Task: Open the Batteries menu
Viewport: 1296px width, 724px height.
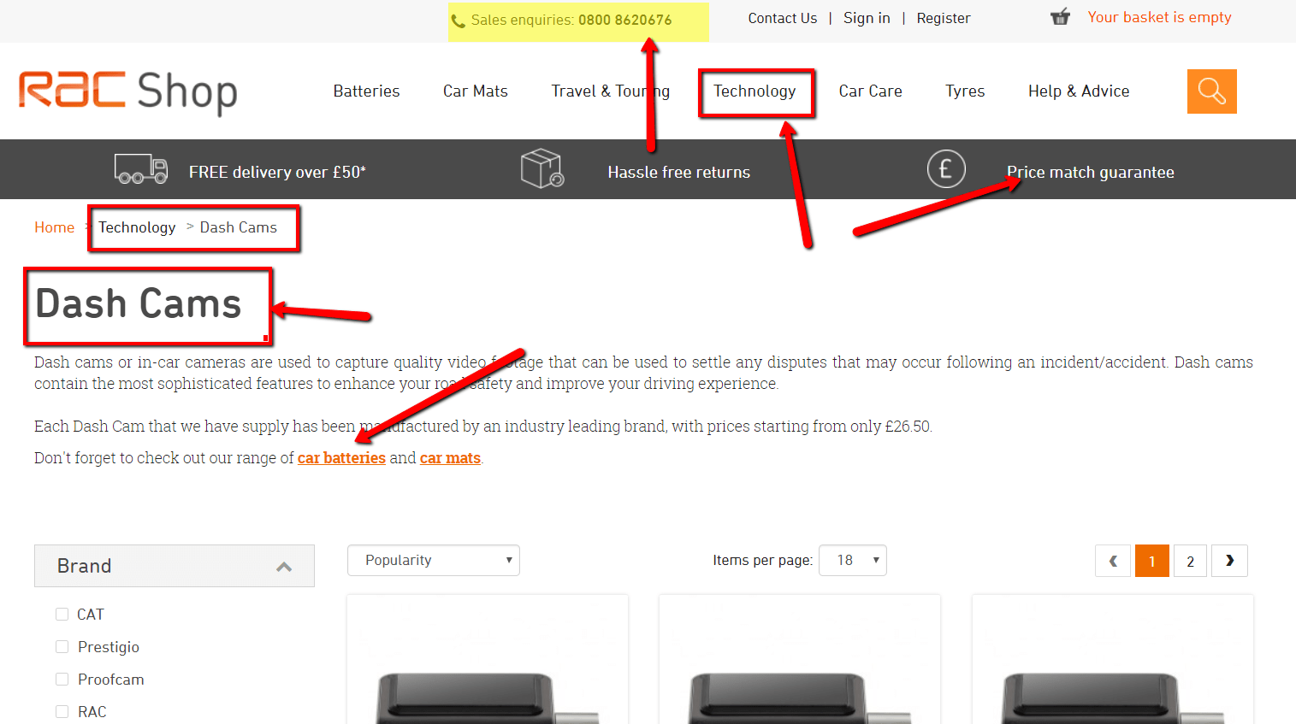Action: click(x=366, y=91)
